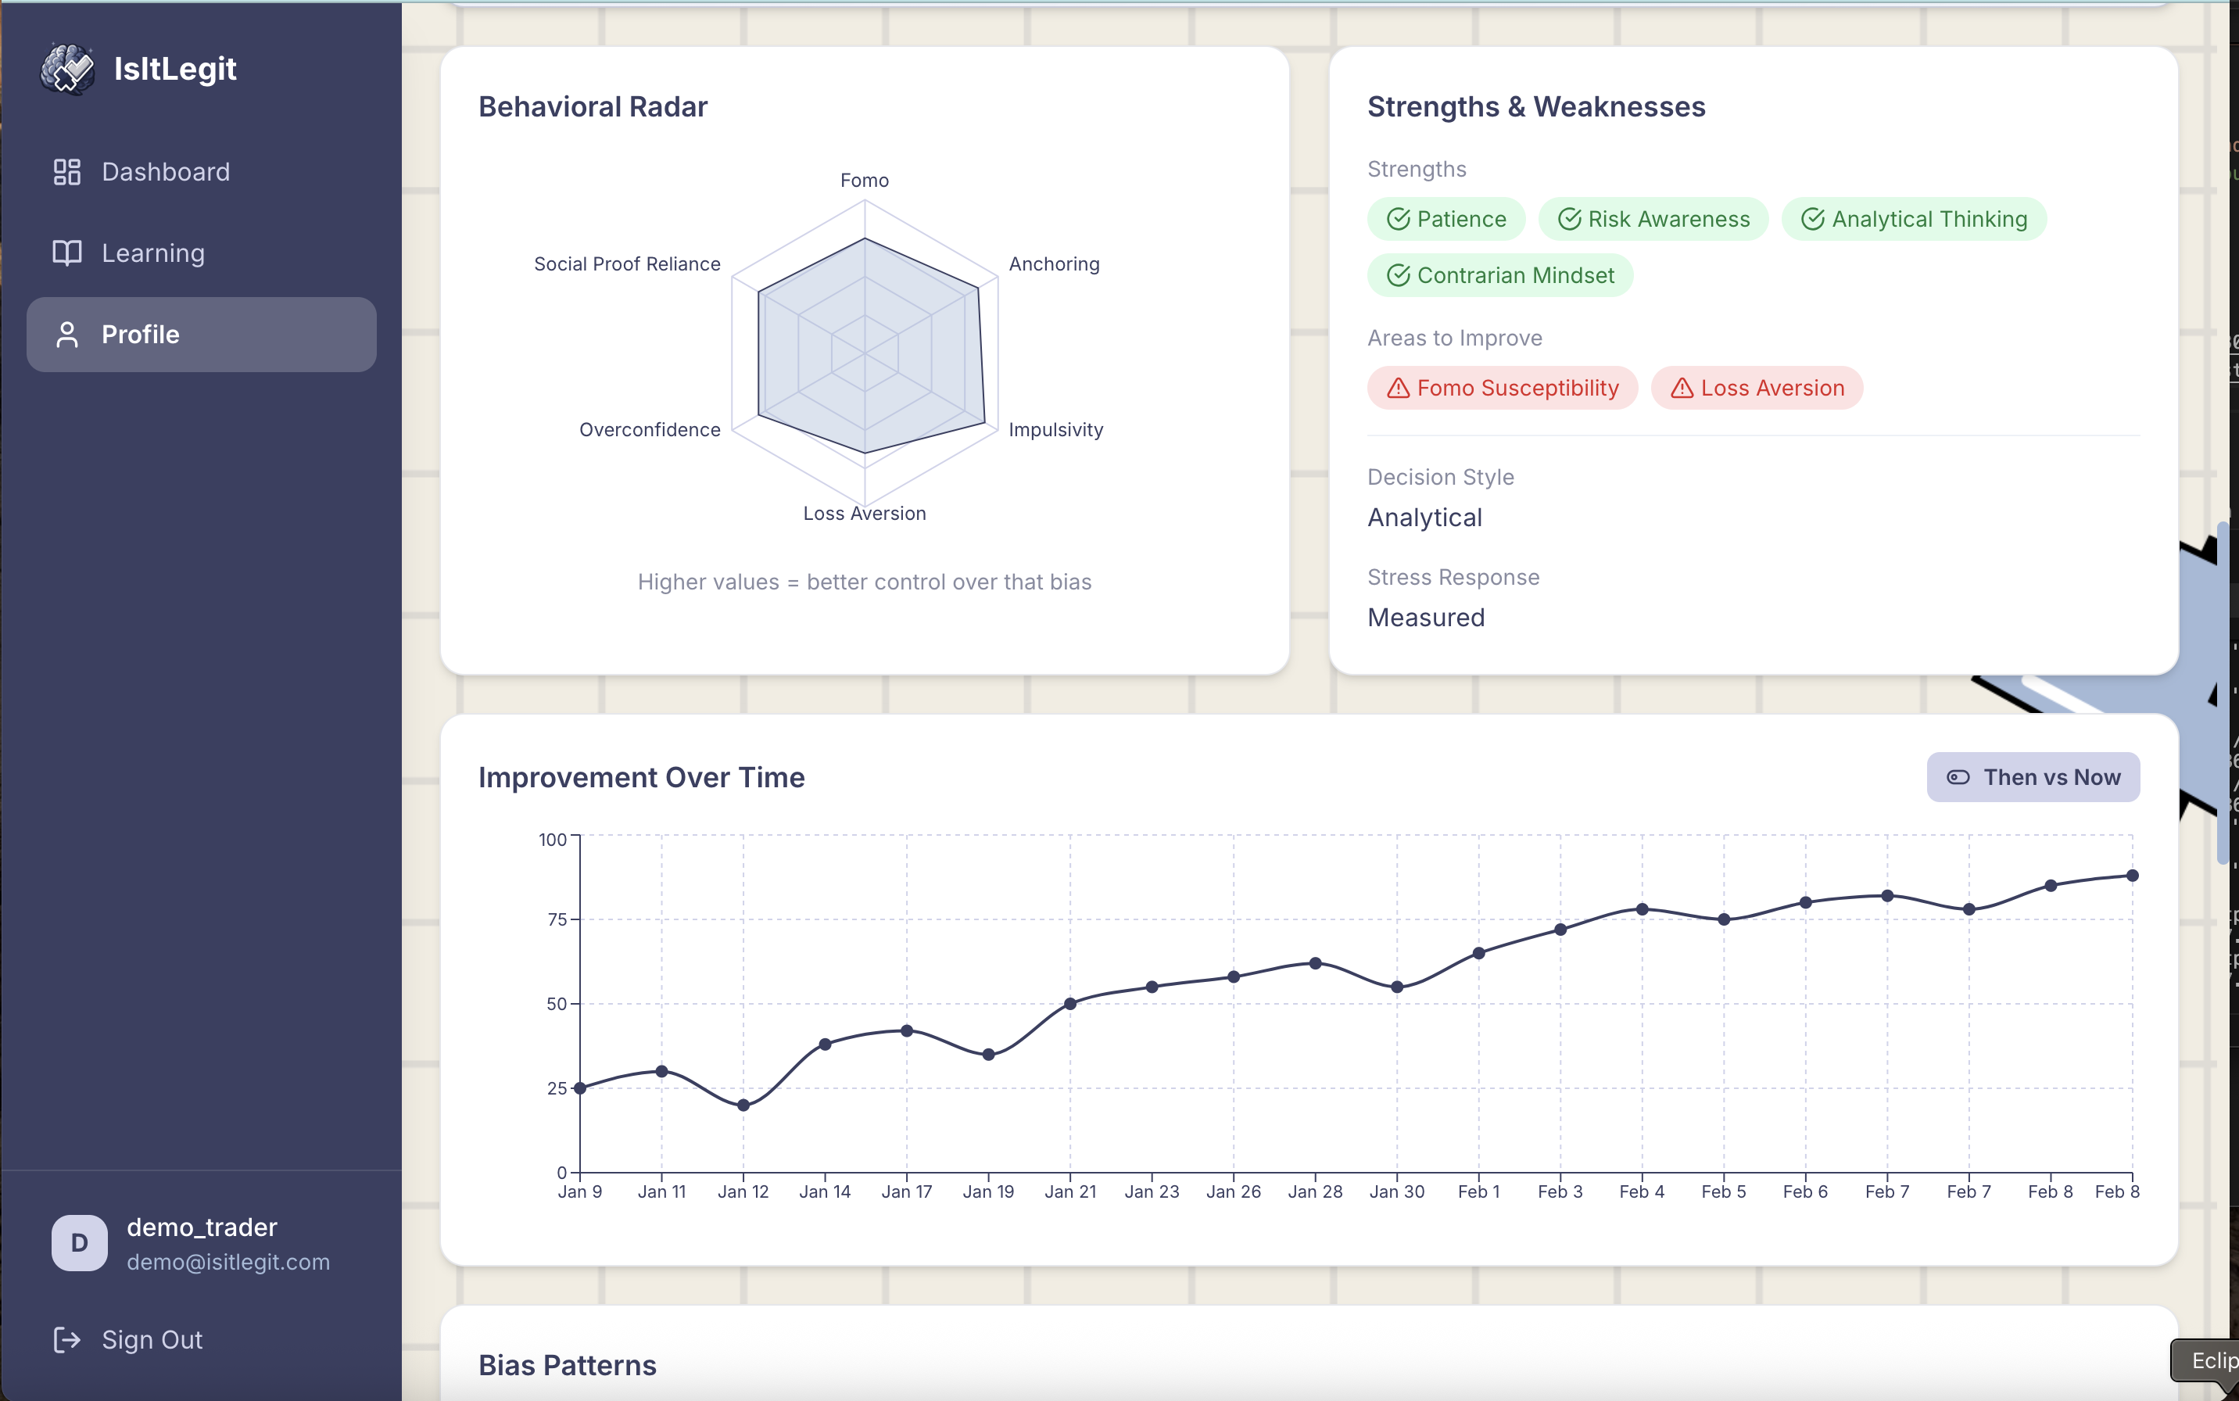Select the Analytical Thinking strength badge
The image size is (2239, 1401).
[x=1913, y=220]
